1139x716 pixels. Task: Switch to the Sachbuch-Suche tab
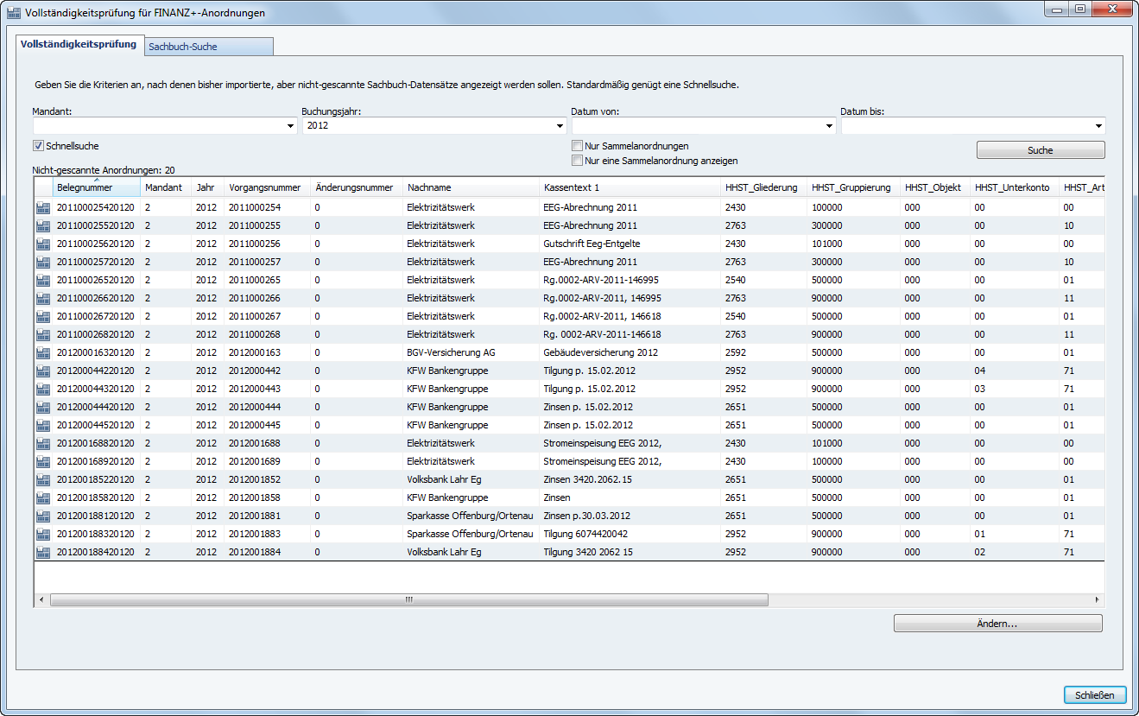(x=208, y=47)
